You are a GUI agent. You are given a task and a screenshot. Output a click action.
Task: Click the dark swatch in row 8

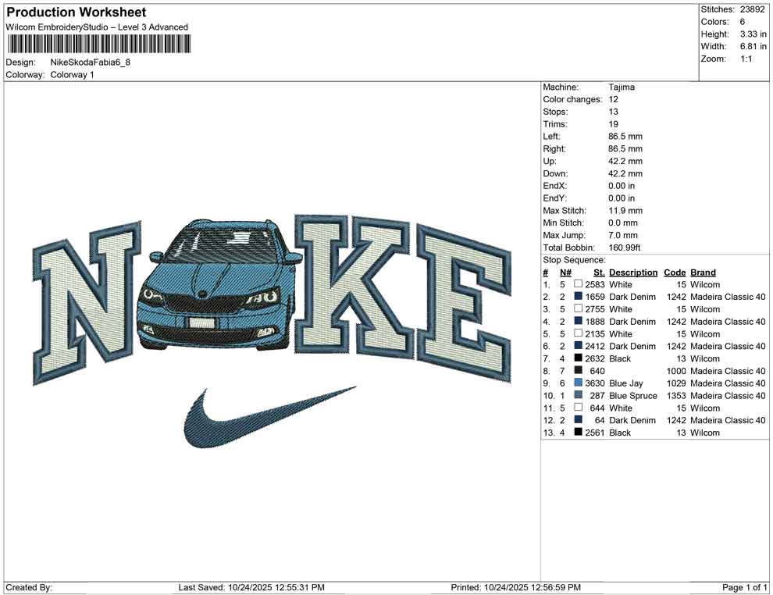tap(579, 370)
